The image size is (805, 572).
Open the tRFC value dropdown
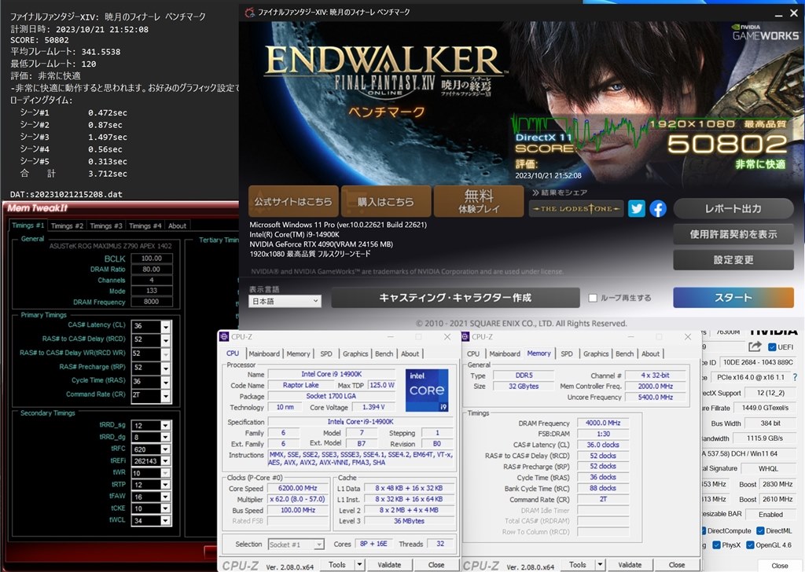pos(165,449)
